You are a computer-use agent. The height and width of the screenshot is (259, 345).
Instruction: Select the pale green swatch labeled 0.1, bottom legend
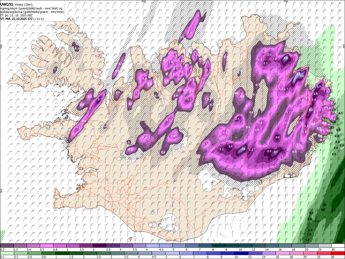7,253
